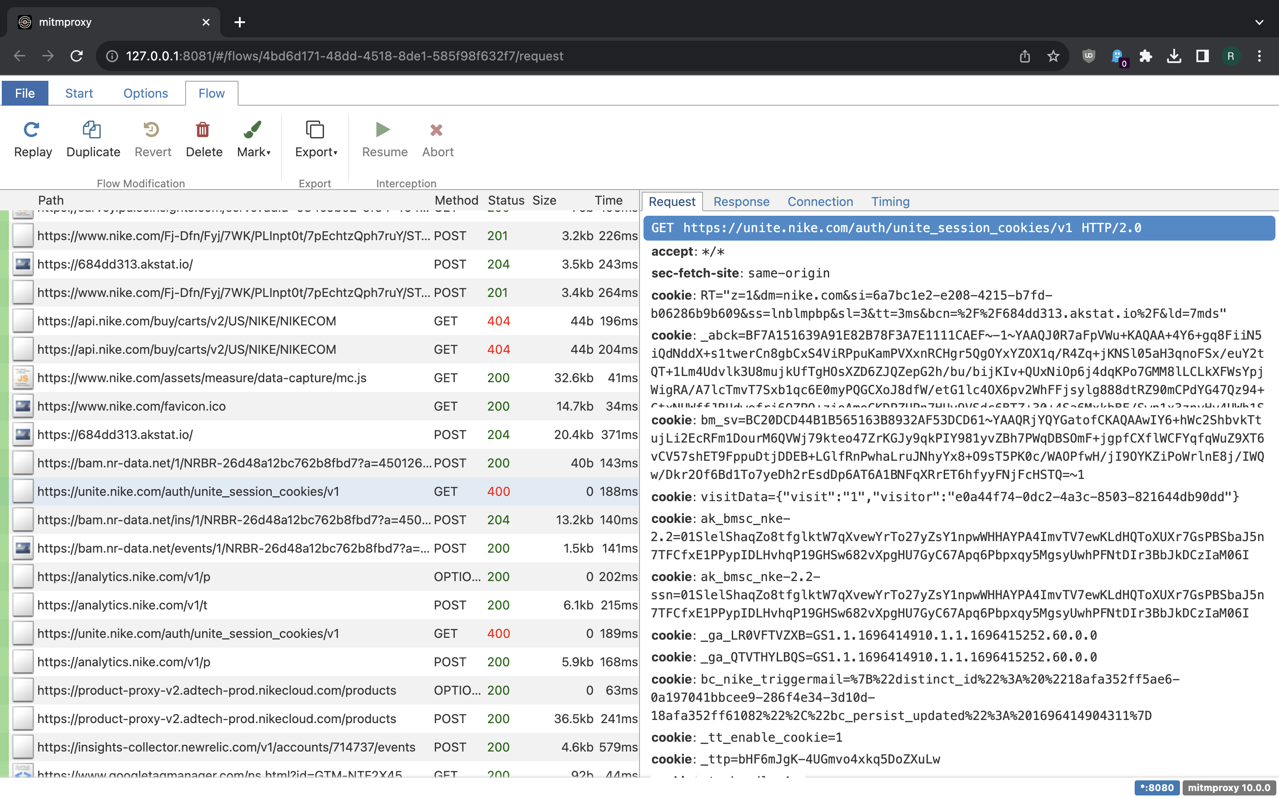The height and width of the screenshot is (799, 1279).
Task: Open the profile avatar R
Action: pos(1231,56)
